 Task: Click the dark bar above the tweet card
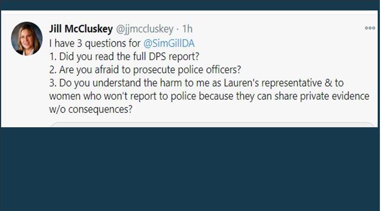tap(191, 5)
